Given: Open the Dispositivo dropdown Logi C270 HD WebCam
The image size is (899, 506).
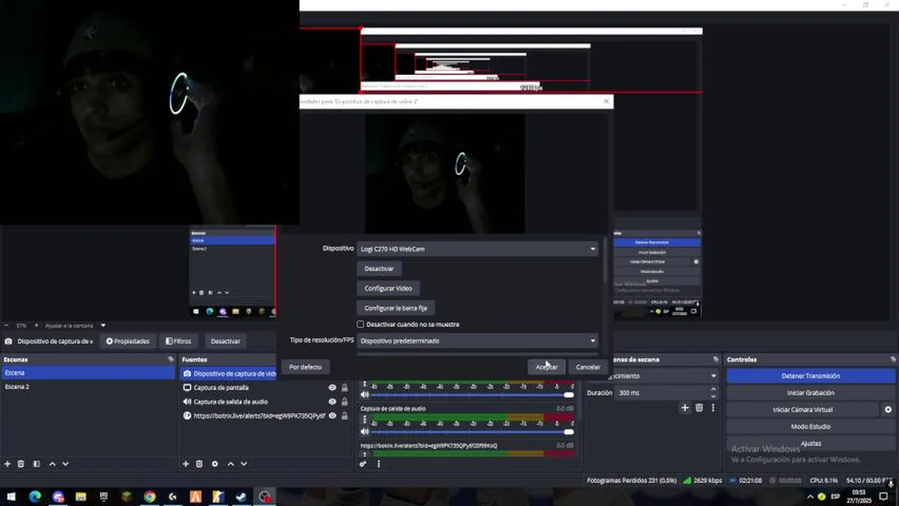Looking at the screenshot, I should [x=478, y=249].
